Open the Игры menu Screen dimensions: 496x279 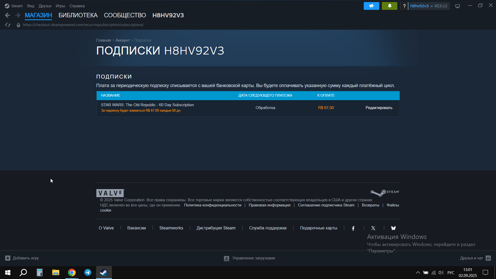[x=60, y=6]
